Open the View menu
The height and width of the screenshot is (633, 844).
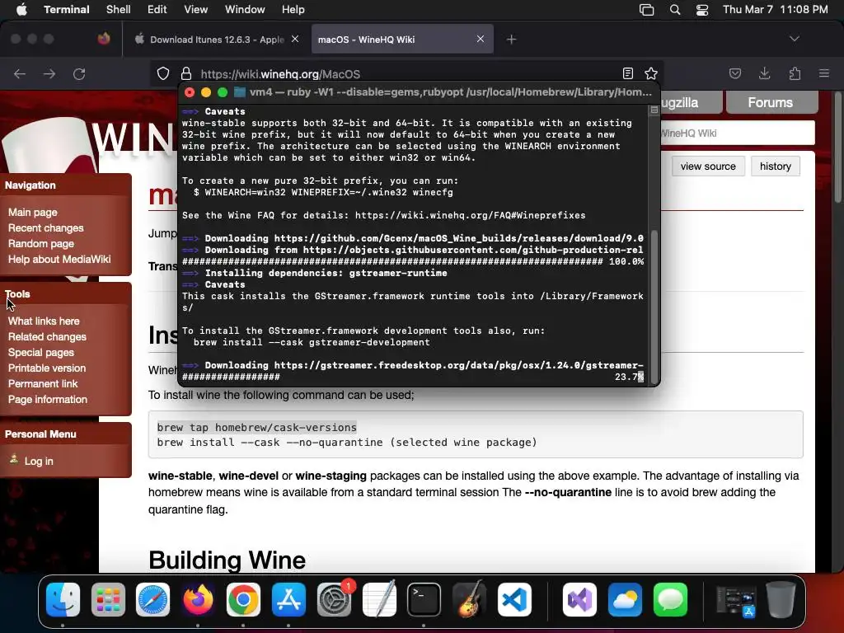[195, 10]
